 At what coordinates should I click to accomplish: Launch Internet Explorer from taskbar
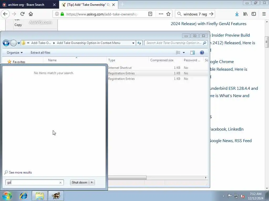pos(23,196)
